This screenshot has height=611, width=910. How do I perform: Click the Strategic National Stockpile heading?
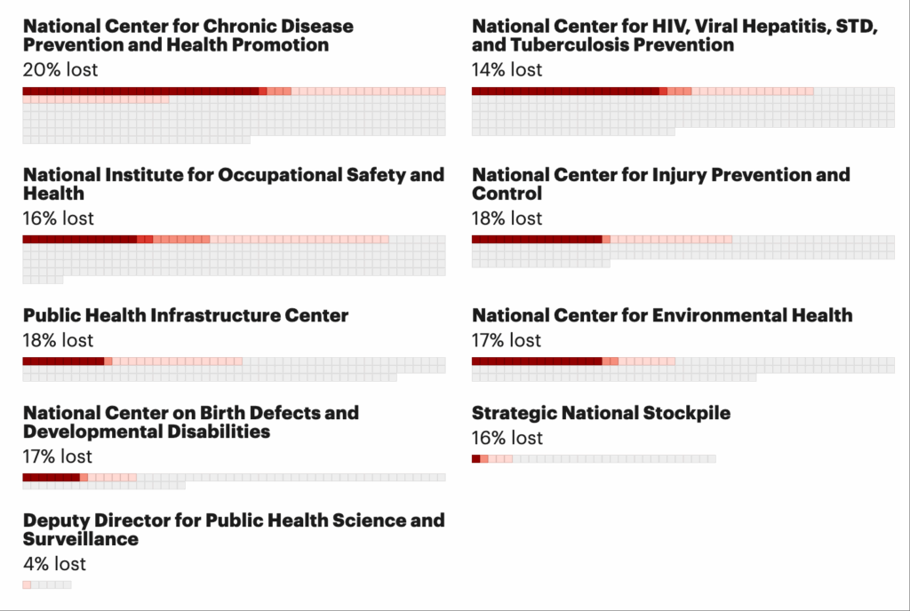(x=601, y=413)
